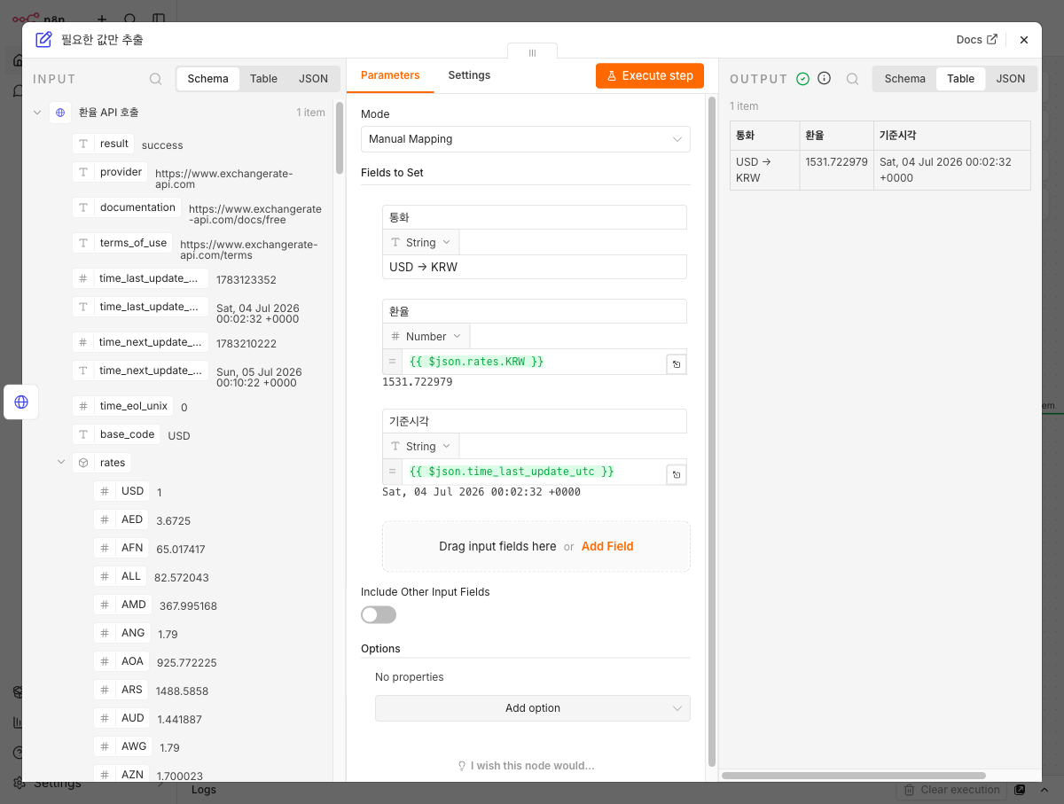
Task: Select the ARS rate field
Action: coord(121,690)
